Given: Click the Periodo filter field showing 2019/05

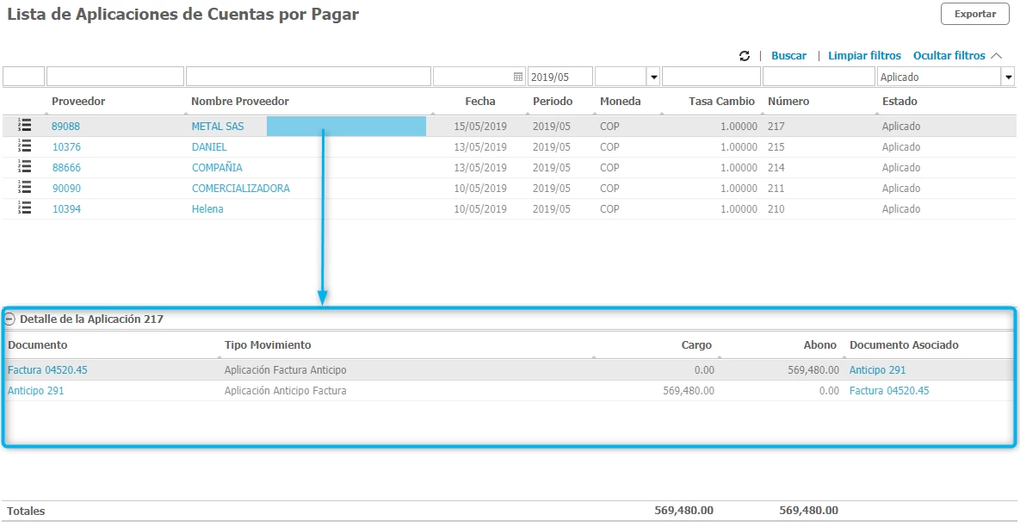Looking at the screenshot, I should click(559, 77).
